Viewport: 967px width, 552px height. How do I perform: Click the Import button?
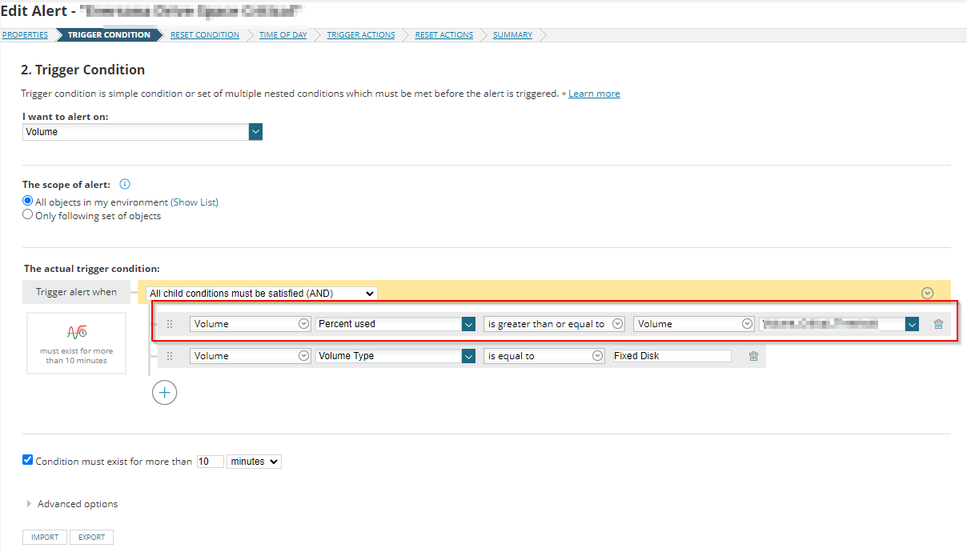[45, 537]
